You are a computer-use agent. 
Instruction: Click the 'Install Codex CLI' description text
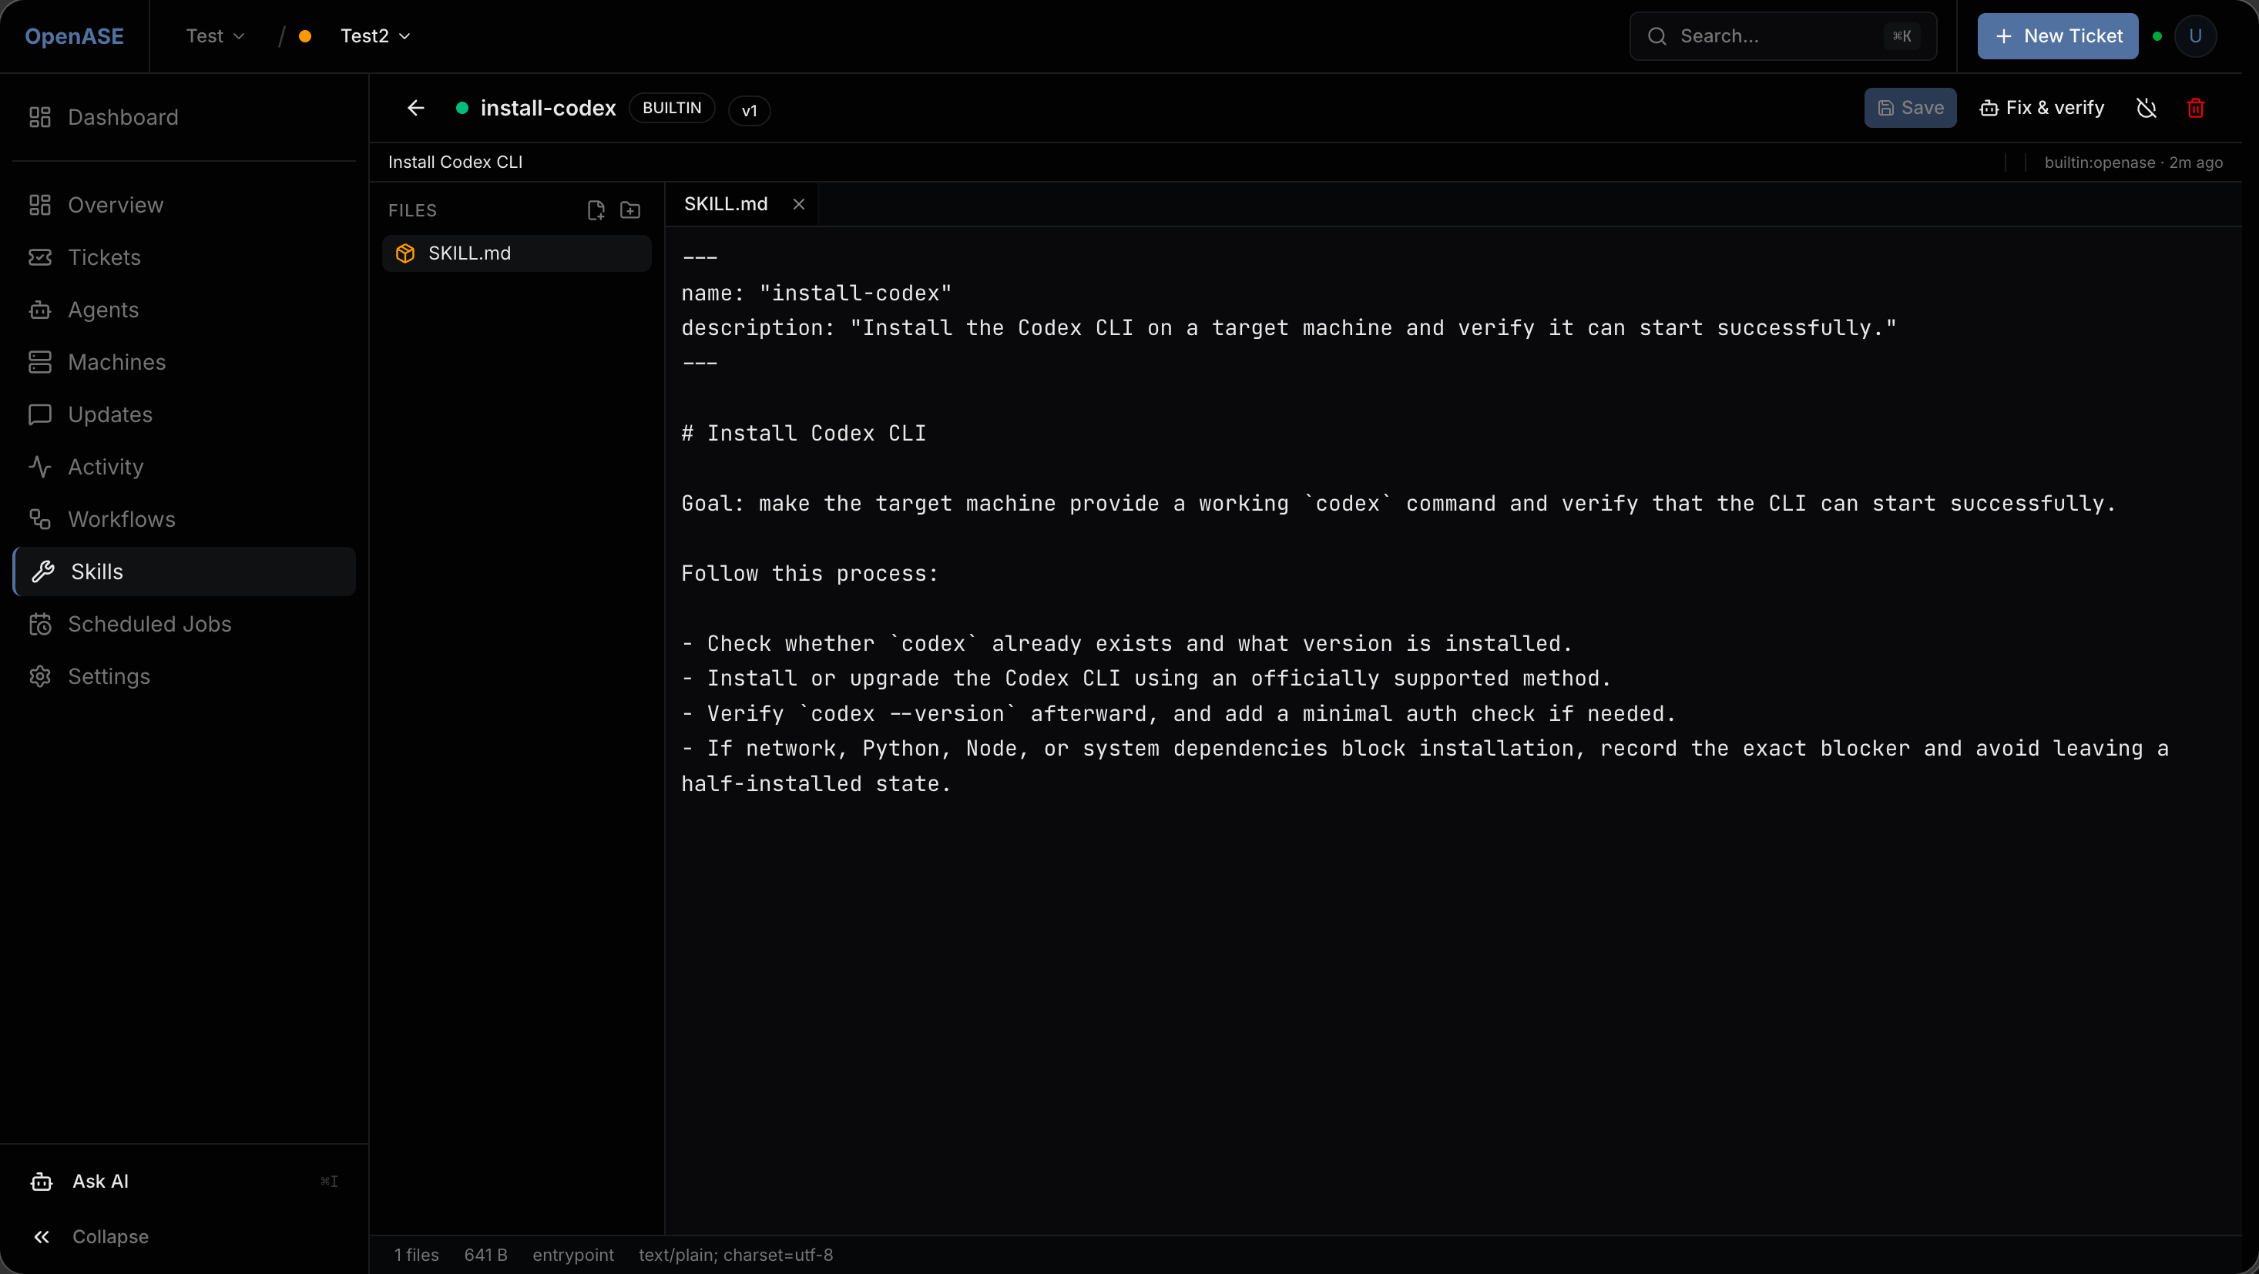click(455, 163)
